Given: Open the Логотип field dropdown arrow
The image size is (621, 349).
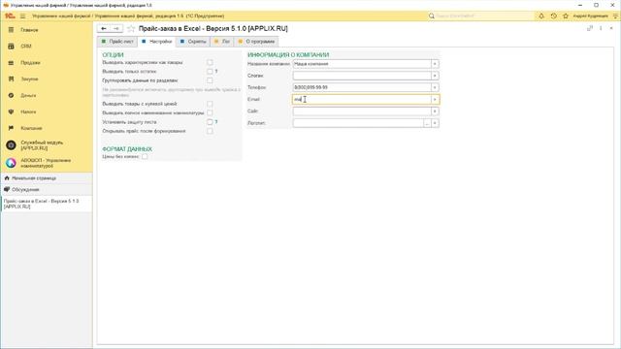Looking at the screenshot, I should pos(435,123).
